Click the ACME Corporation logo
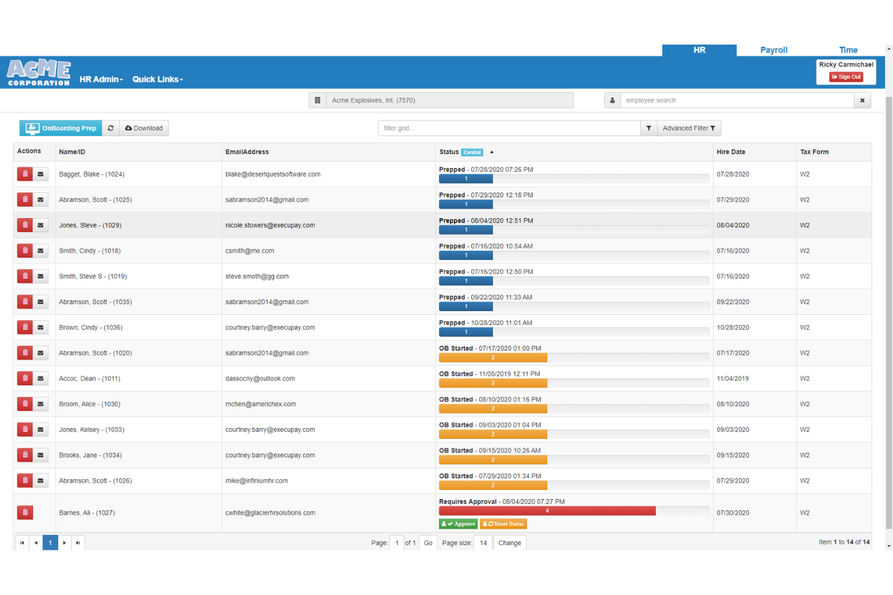The height and width of the screenshot is (595, 893). 39,73
